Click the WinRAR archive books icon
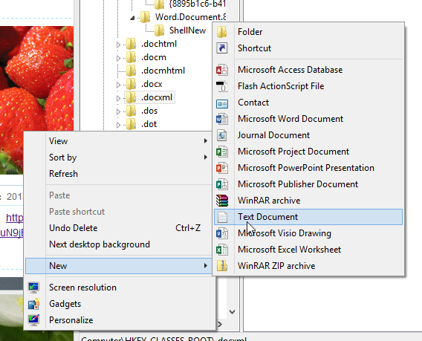Screen dimensions: 422x341 click(222, 201)
